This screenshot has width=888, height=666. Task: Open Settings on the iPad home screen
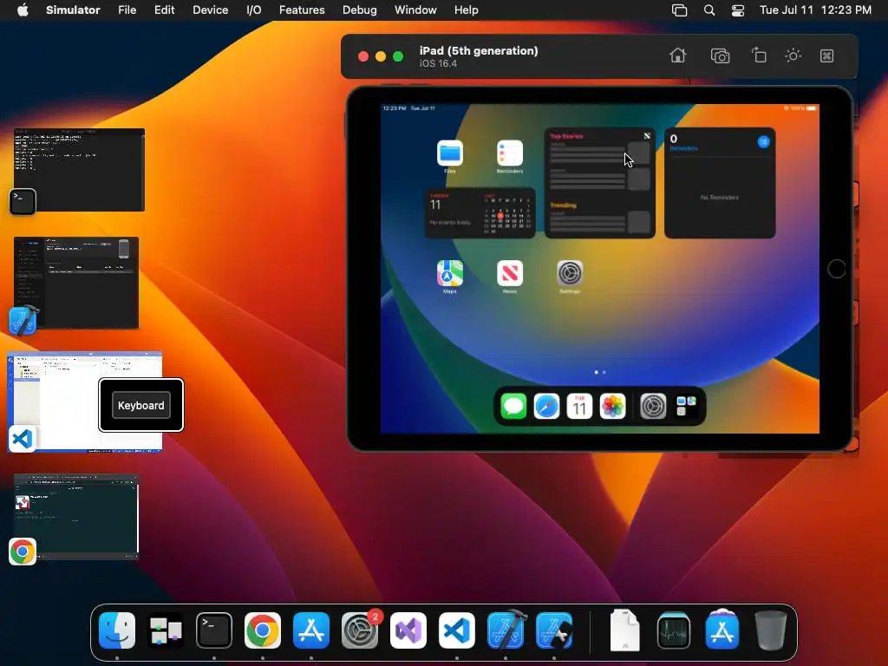(x=570, y=273)
